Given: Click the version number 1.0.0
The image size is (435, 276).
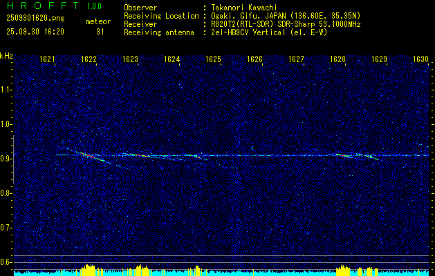Looking at the screenshot, I should 94,6.
